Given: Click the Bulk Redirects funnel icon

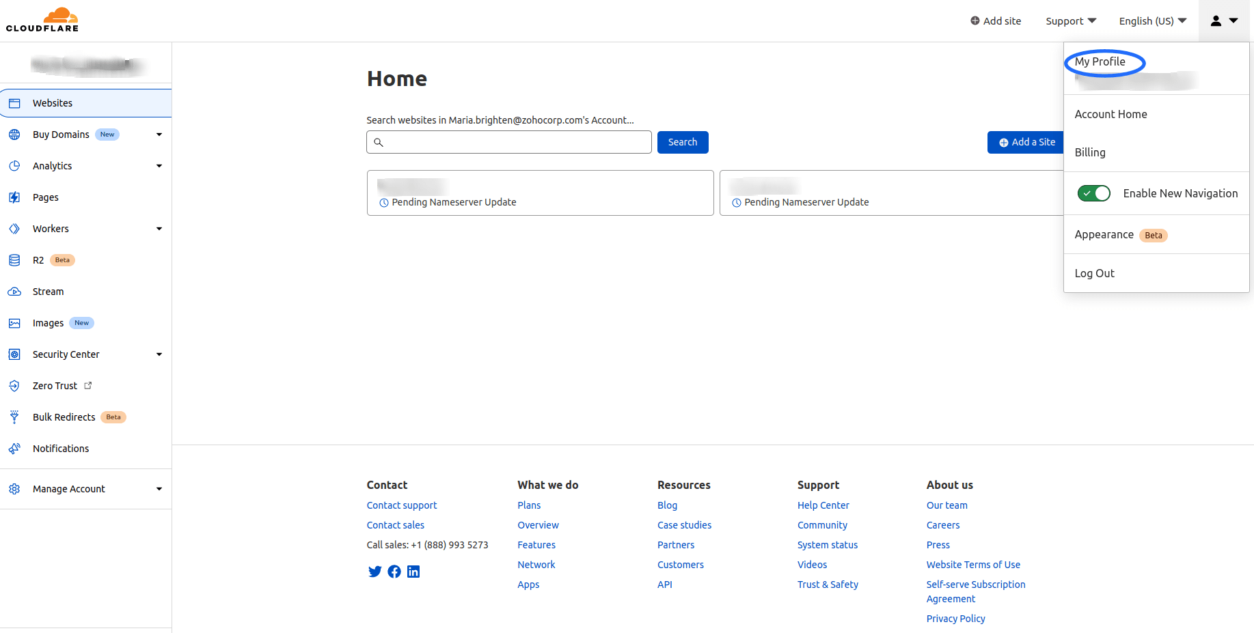Looking at the screenshot, I should (x=14, y=417).
